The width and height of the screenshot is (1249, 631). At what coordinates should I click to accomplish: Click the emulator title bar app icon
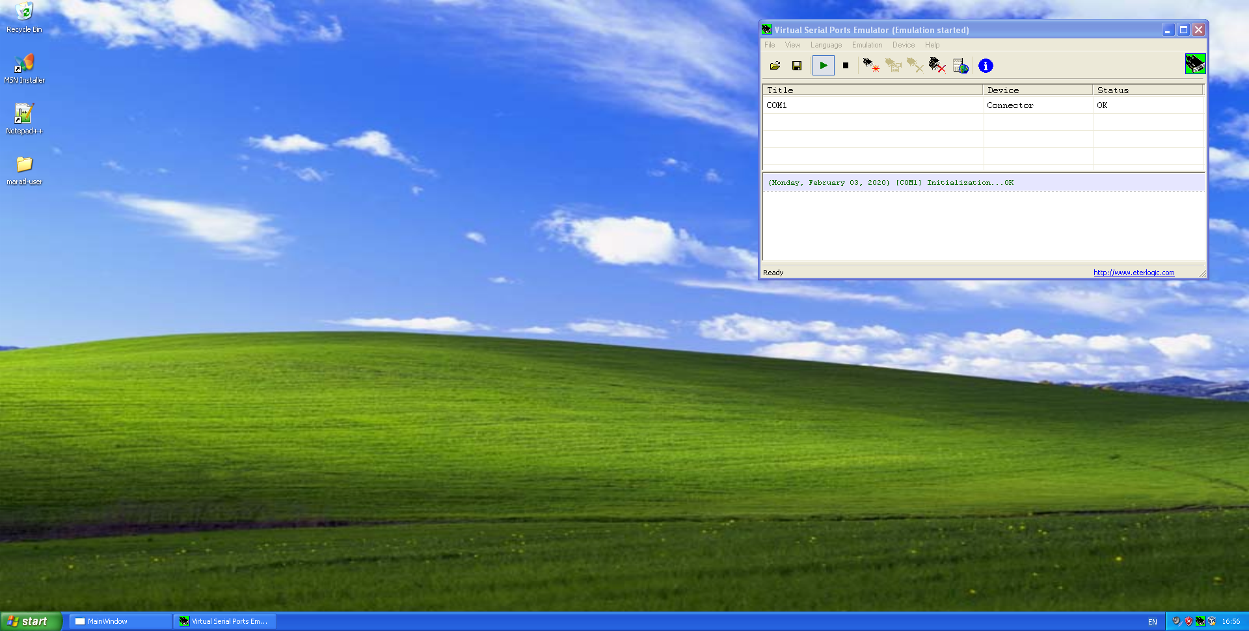click(x=767, y=30)
